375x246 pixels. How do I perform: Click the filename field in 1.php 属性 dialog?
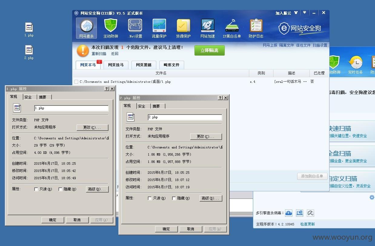[71, 108]
